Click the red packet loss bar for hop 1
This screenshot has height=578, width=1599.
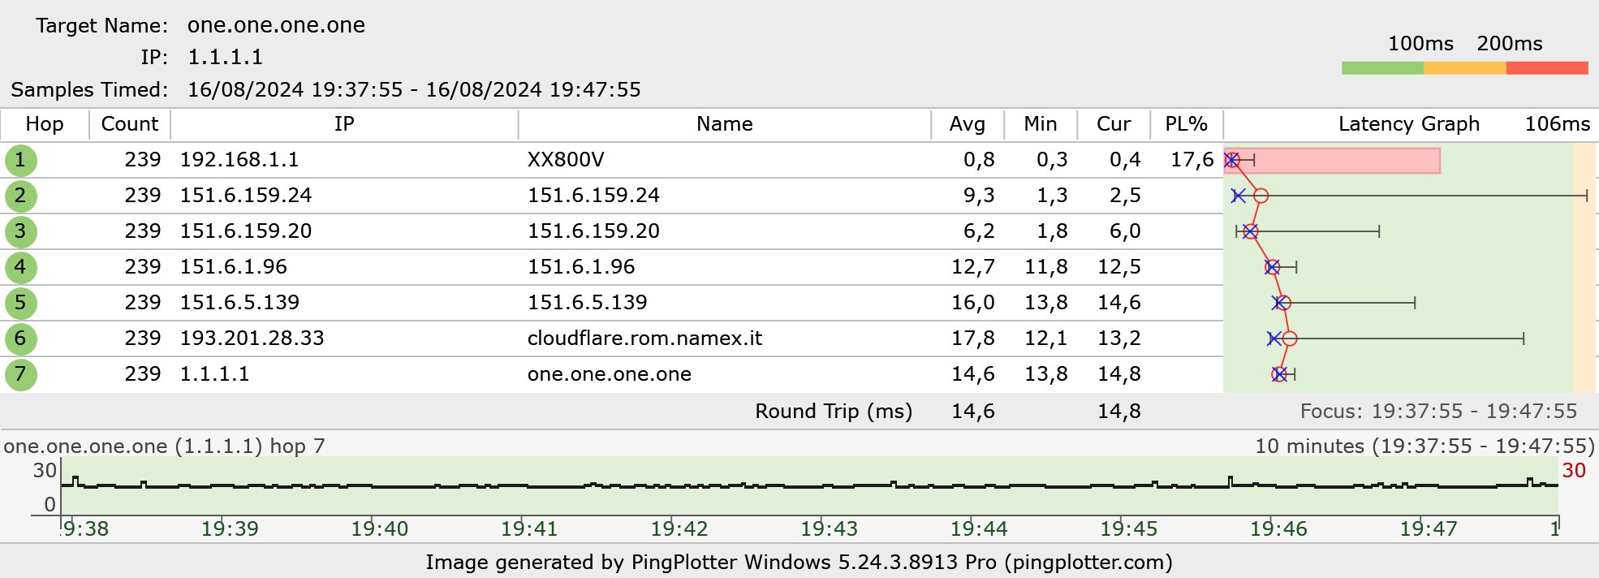[1347, 161]
